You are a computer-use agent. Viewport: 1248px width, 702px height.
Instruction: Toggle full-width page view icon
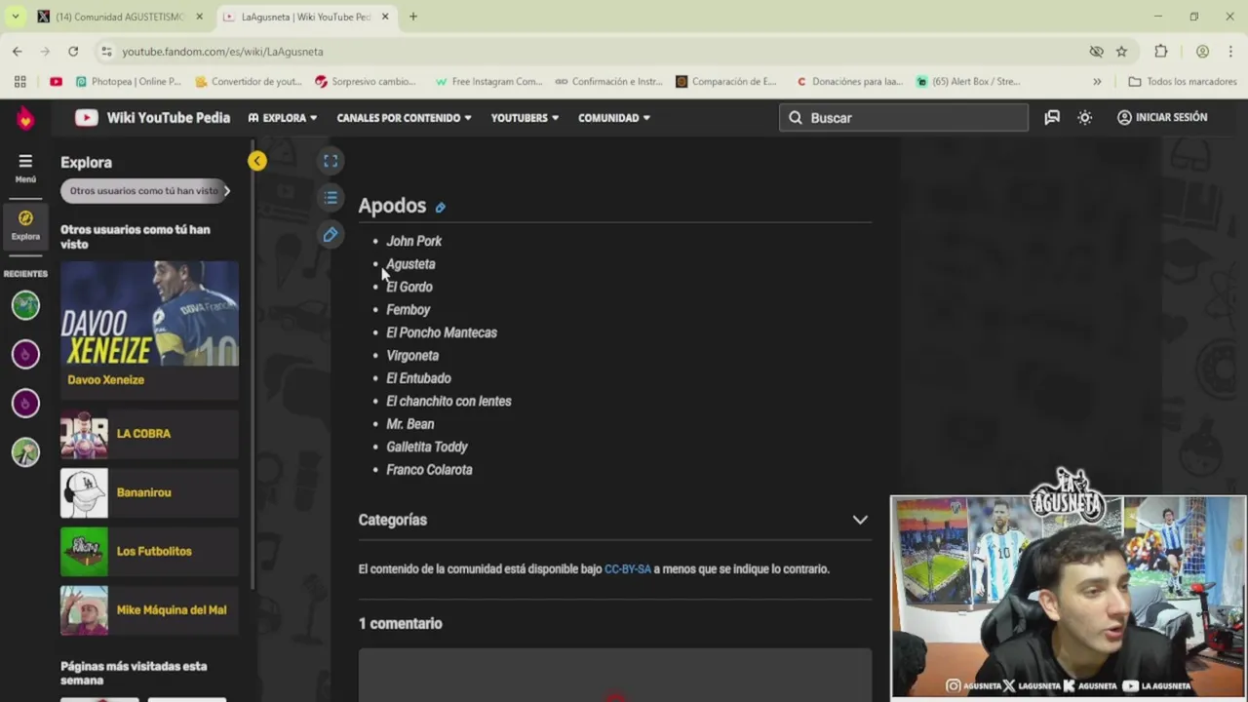pos(331,161)
